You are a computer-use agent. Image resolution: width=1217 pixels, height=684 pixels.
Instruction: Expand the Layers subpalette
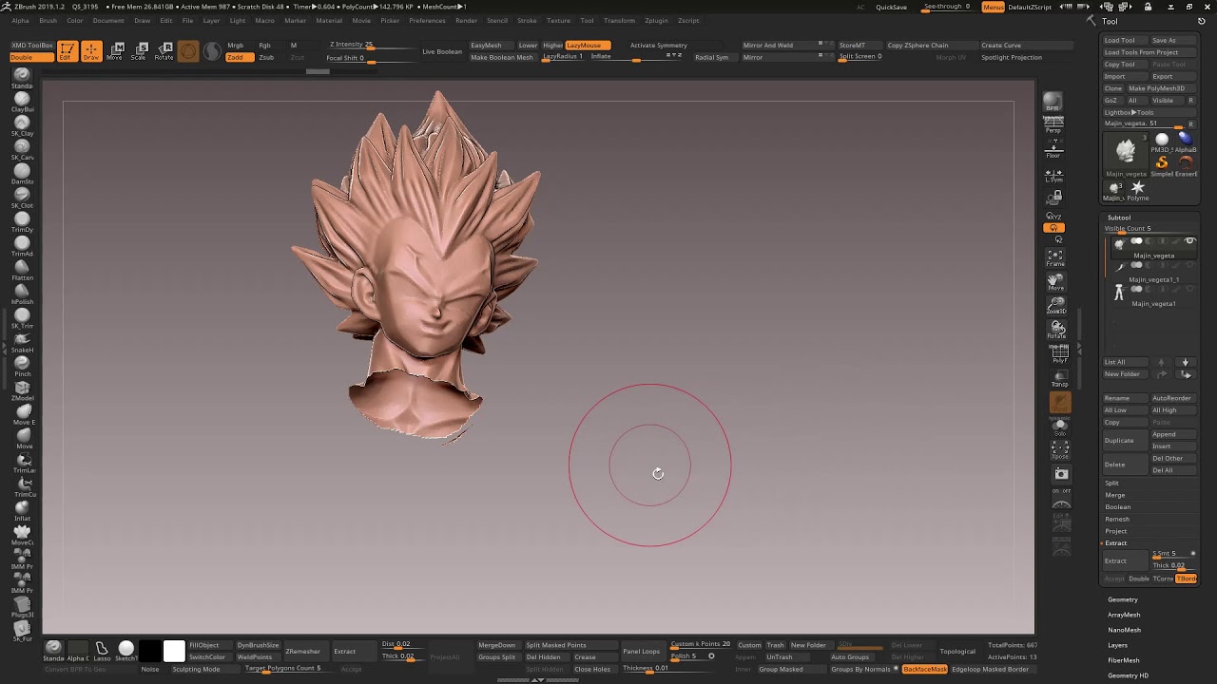1118,645
